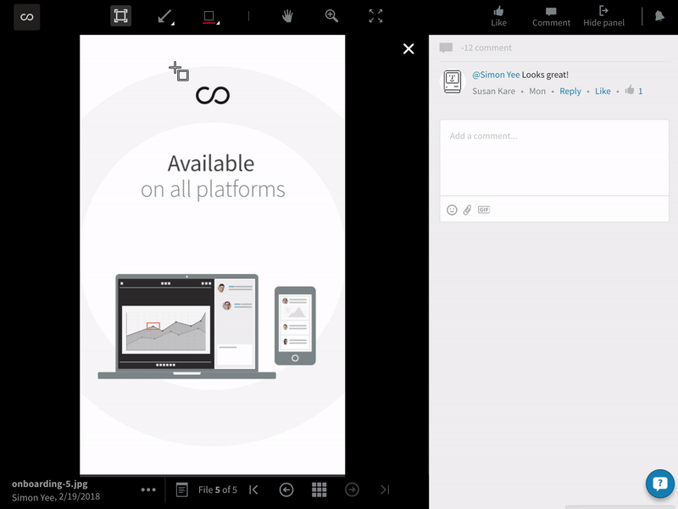The width and height of the screenshot is (678, 509).
Task: Open the notifications bell
Action: [x=659, y=16]
